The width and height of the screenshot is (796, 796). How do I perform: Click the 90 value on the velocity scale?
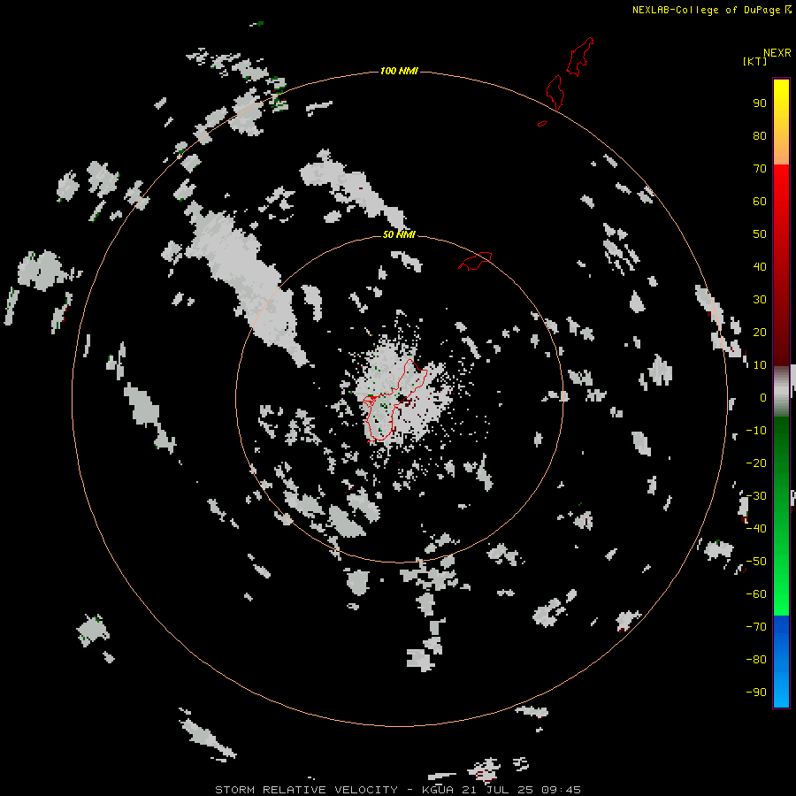click(x=760, y=103)
